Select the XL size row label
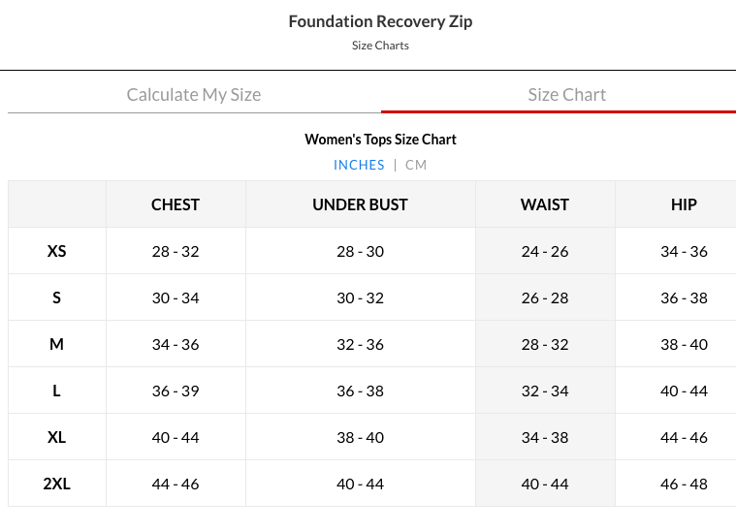Screen dimensions: 736x532 (x=57, y=437)
